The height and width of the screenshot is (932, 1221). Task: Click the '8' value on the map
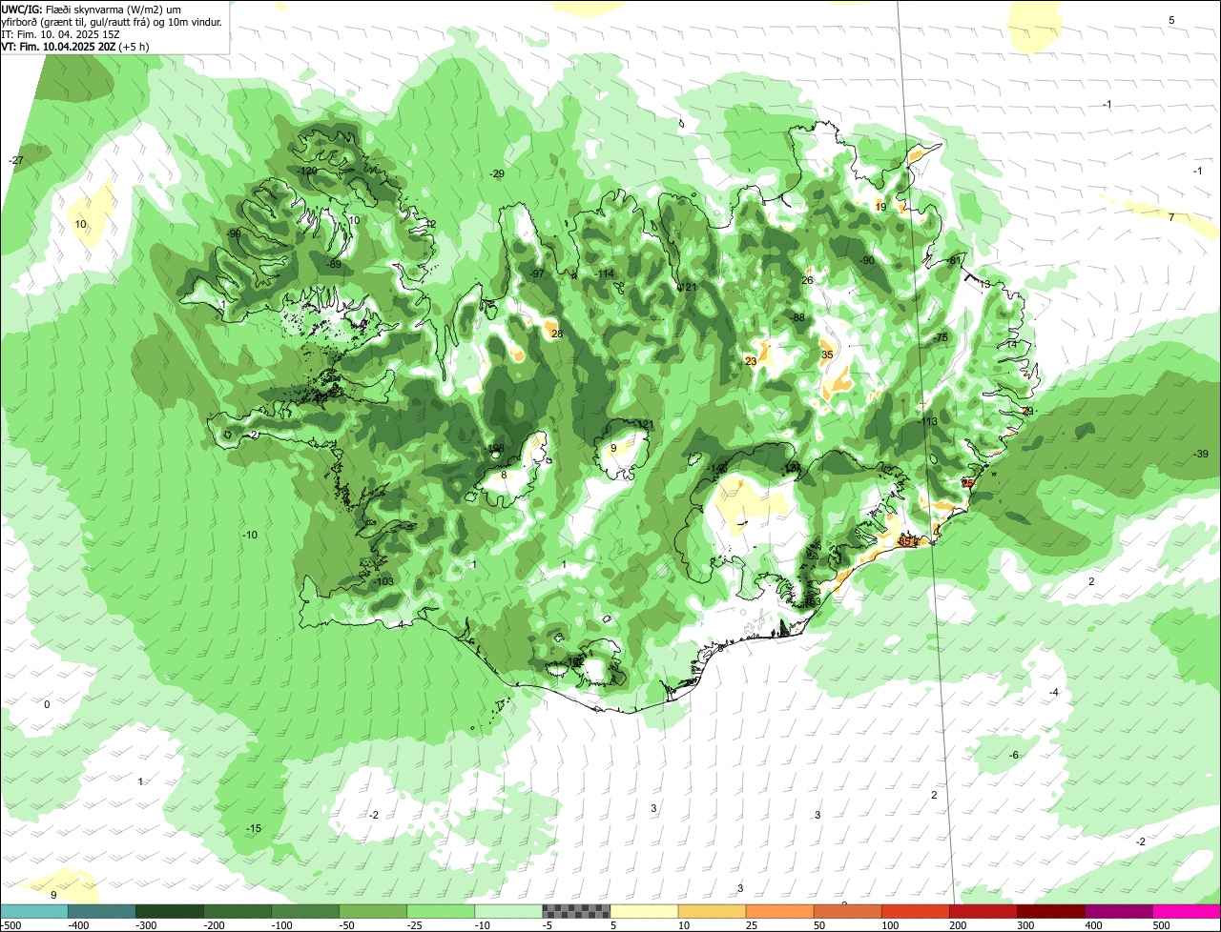(x=504, y=475)
